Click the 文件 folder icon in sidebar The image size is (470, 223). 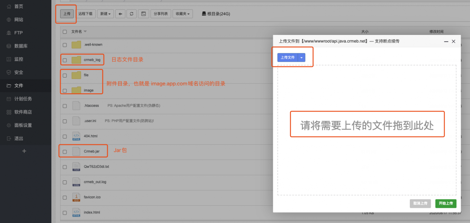(9, 86)
